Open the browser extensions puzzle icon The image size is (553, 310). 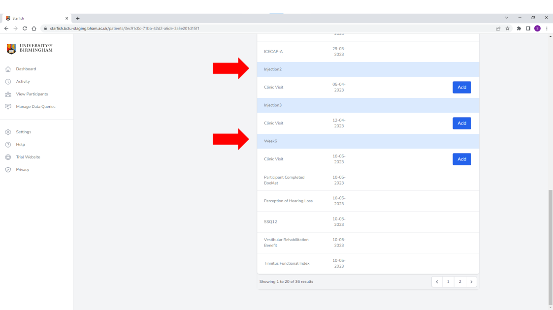[x=519, y=29]
